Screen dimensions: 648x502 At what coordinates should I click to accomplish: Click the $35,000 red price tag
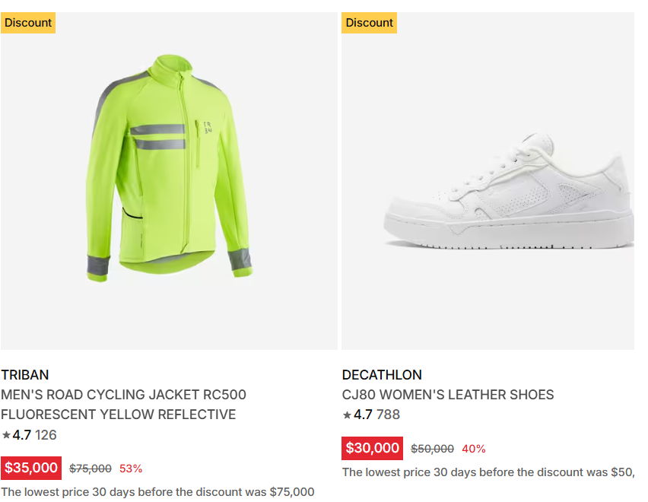(31, 468)
